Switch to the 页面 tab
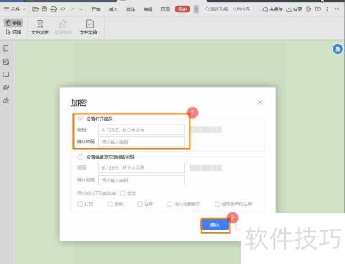Image resolution: width=345 pixels, height=264 pixels. (165, 9)
